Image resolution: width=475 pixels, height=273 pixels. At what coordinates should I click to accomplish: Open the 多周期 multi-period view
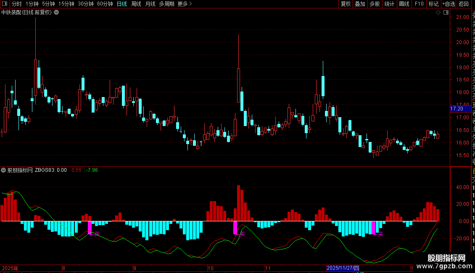click(x=166, y=4)
